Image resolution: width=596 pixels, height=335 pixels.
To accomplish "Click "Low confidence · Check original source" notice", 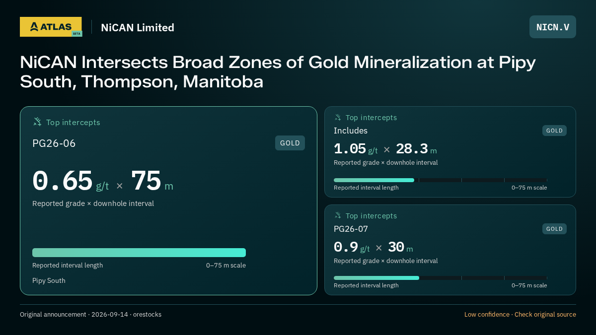I will (x=520, y=315).
